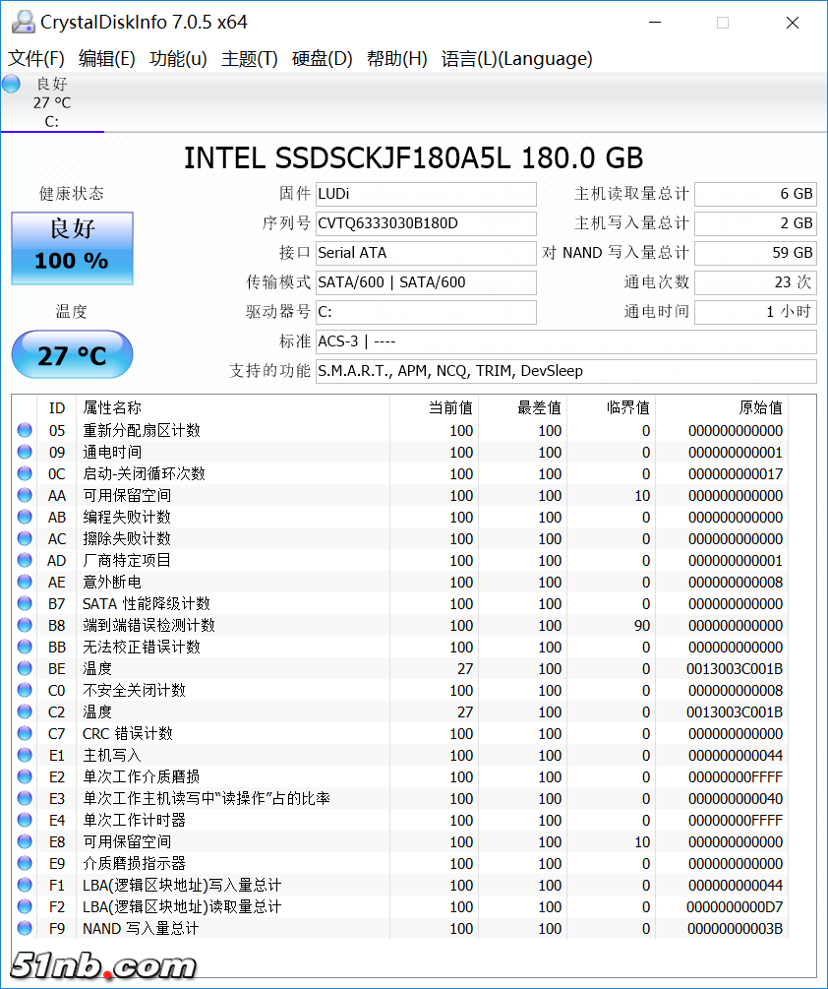Open the 硬盘(D) menu
Screen dimensions: 828x989
[x=322, y=59]
